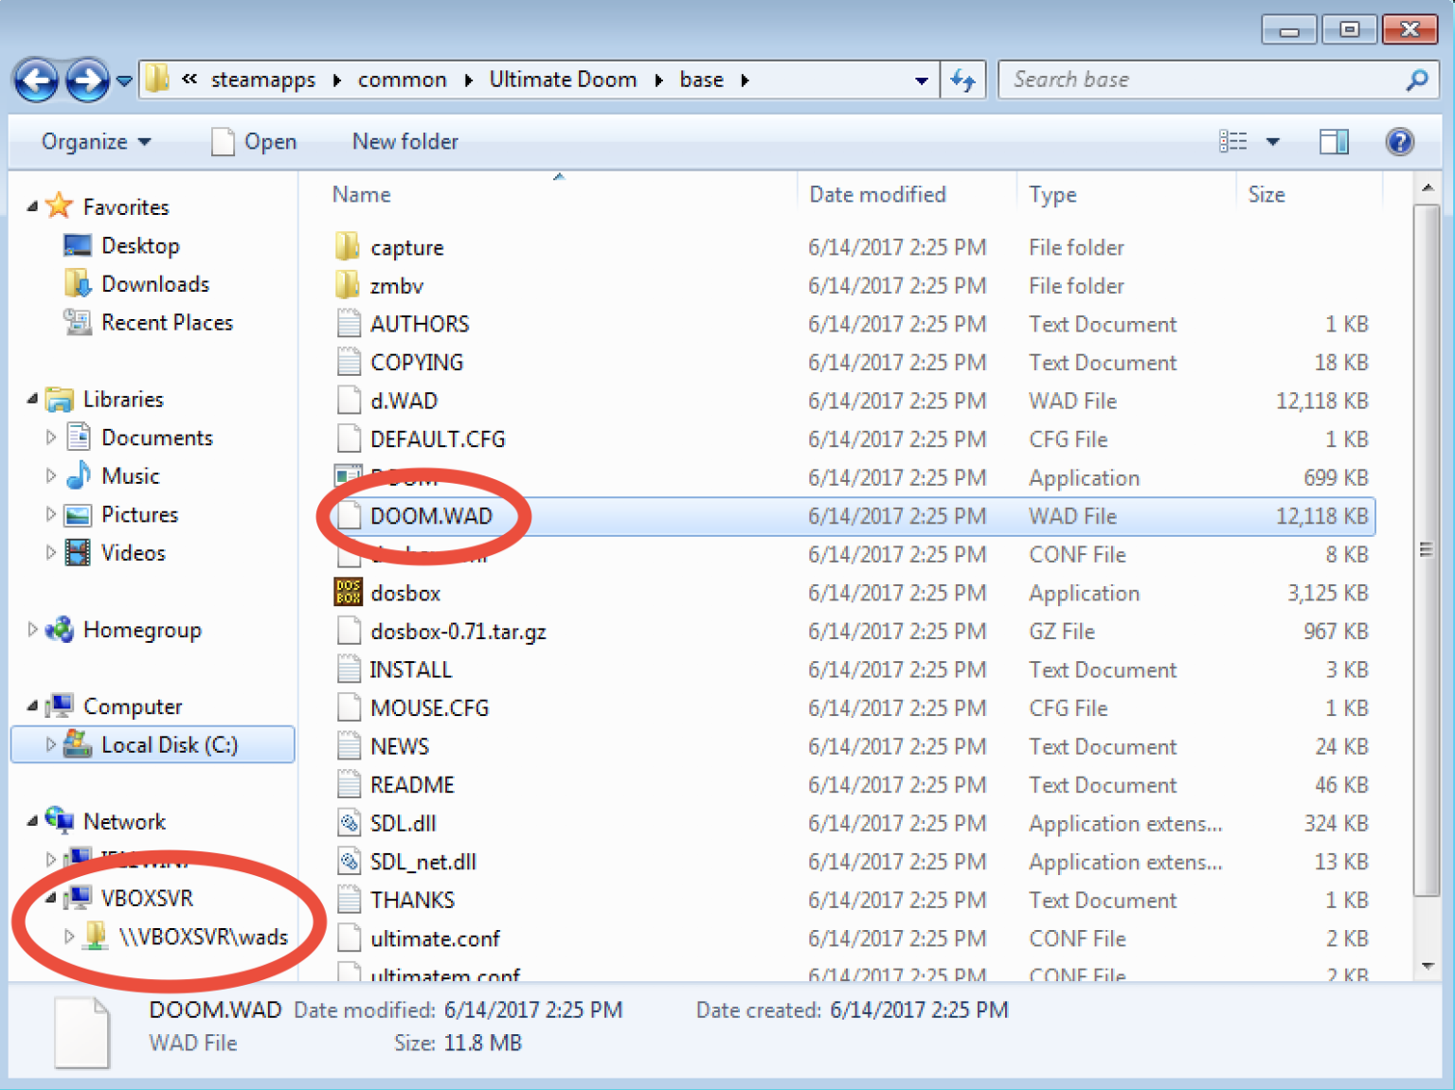The height and width of the screenshot is (1090, 1455).
Task: Click the dosbox application icon
Action: [x=348, y=593]
